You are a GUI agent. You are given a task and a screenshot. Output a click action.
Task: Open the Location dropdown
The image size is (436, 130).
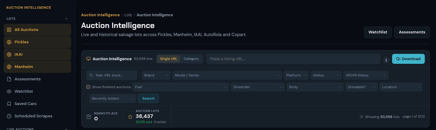[401, 87]
